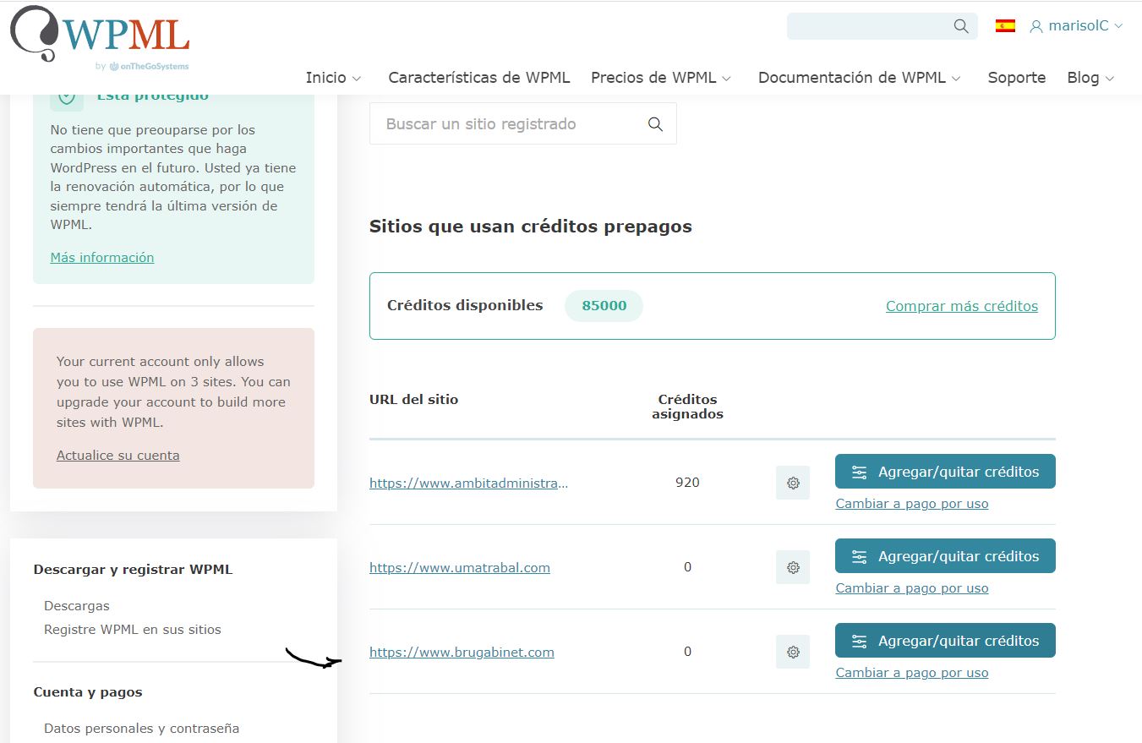This screenshot has height=743, width=1142.
Task: Click the WPML logo
Action: pyautogui.click(x=100, y=38)
